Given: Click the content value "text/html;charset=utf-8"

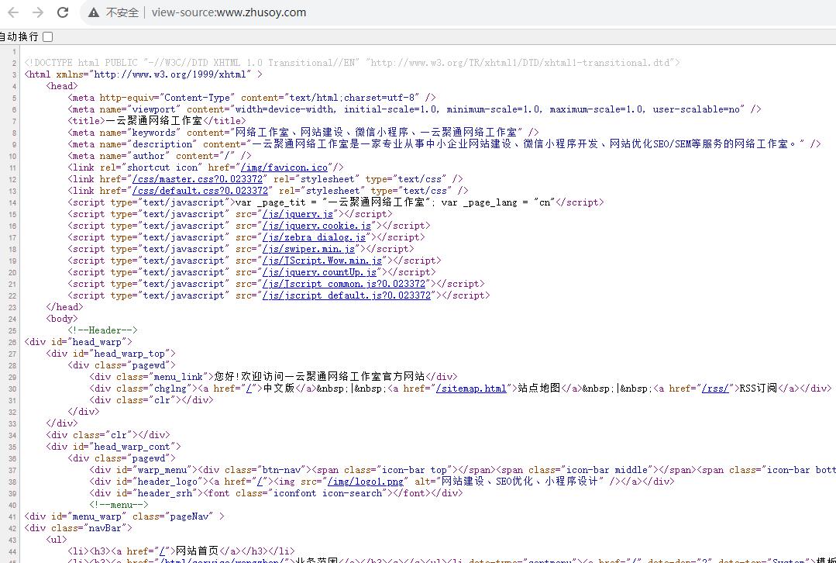Looking at the screenshot, I should (352, 98).
